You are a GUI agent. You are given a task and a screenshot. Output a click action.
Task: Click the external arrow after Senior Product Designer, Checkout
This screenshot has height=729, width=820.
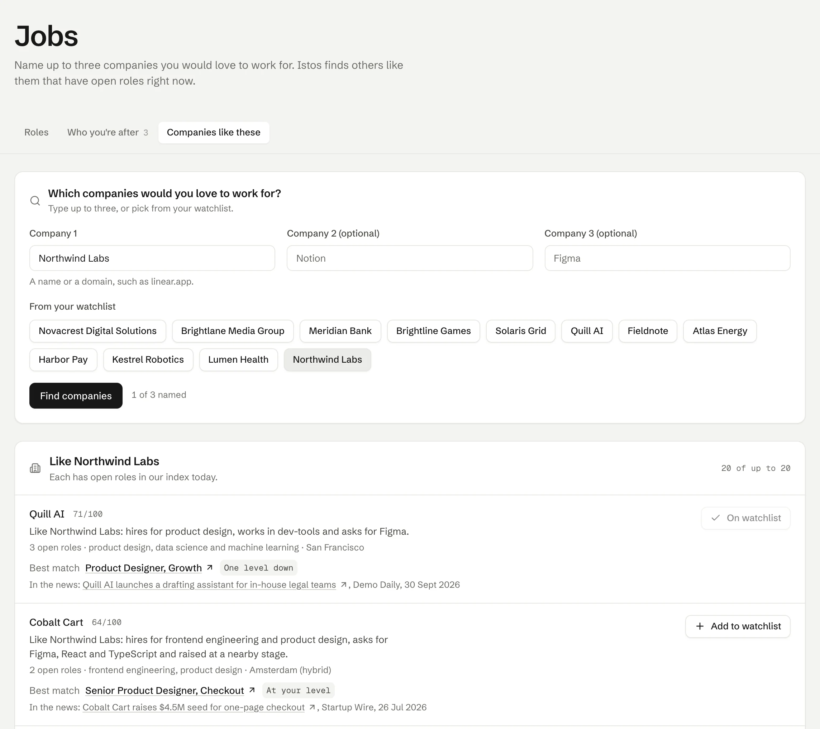coord(252,690)
